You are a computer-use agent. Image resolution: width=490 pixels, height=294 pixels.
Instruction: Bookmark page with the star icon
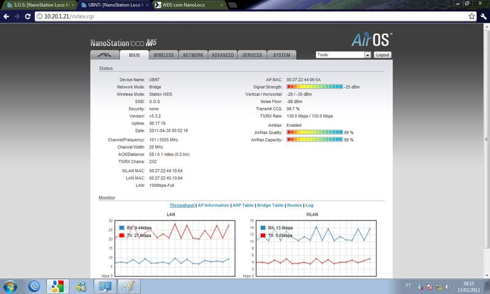(472, 17)
